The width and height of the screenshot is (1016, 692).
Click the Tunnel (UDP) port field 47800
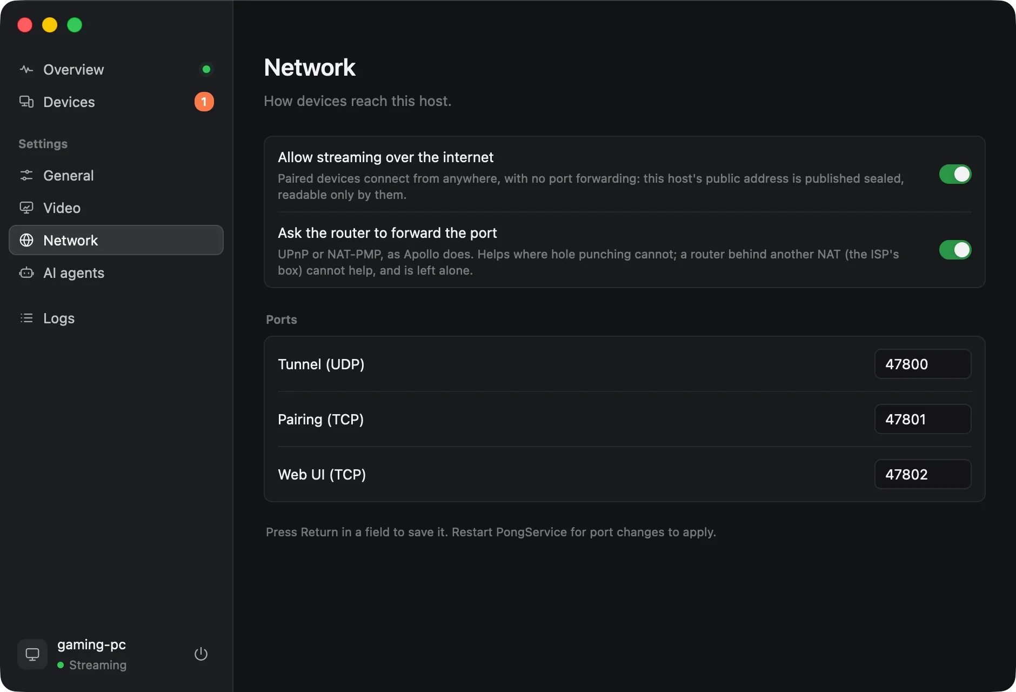[x=923, y=364]
